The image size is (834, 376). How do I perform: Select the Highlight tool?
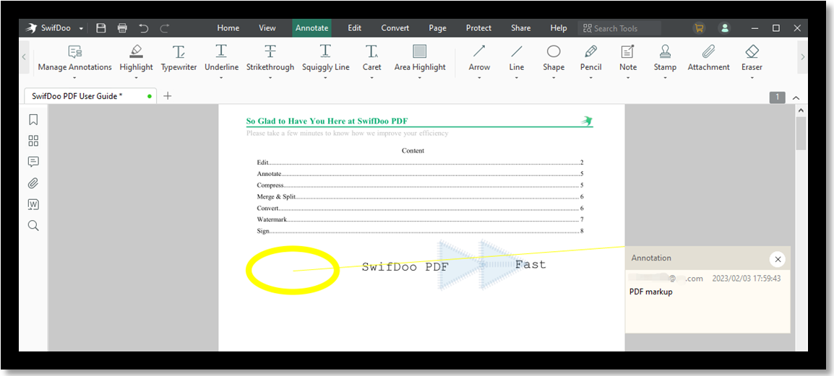click(x=136, y=58)
